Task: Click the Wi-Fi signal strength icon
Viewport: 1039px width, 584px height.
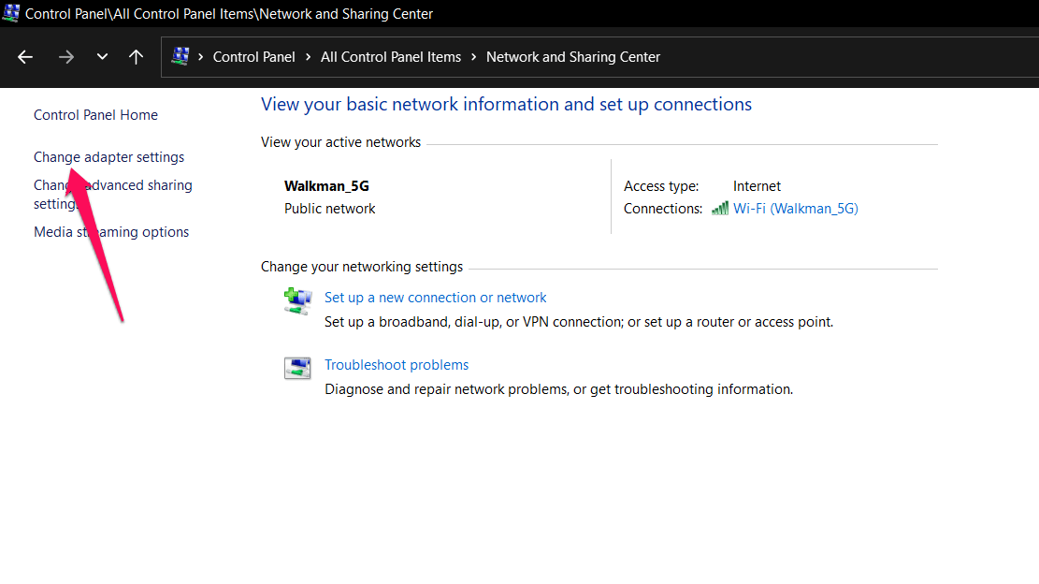Action: click(719, 209)
